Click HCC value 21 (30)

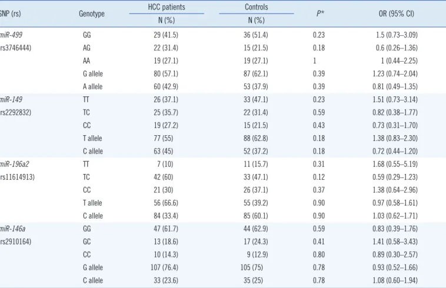point(163,190)
